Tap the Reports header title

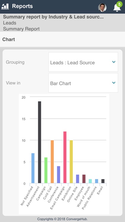(x=23, y=6)
